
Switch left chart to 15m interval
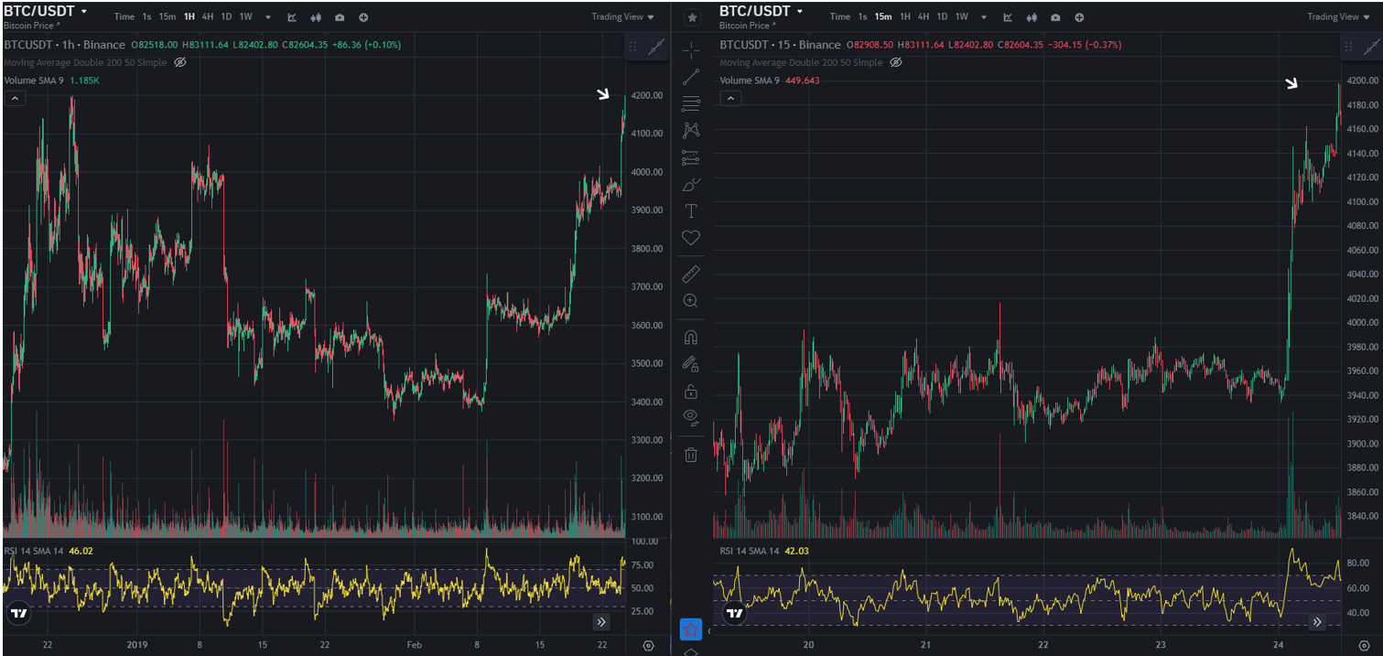point(167,17)
